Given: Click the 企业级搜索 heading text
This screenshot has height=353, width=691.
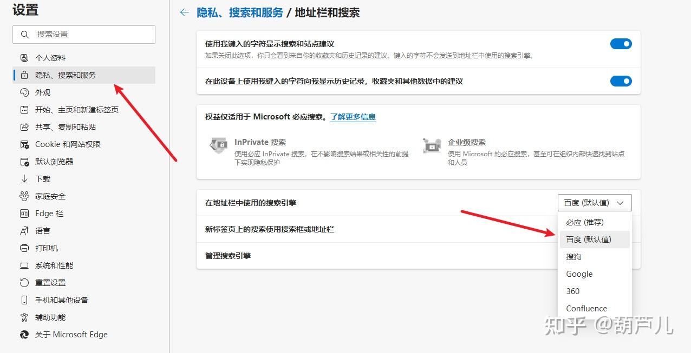Looking at the screenshot, I should (x=467, y=142).
